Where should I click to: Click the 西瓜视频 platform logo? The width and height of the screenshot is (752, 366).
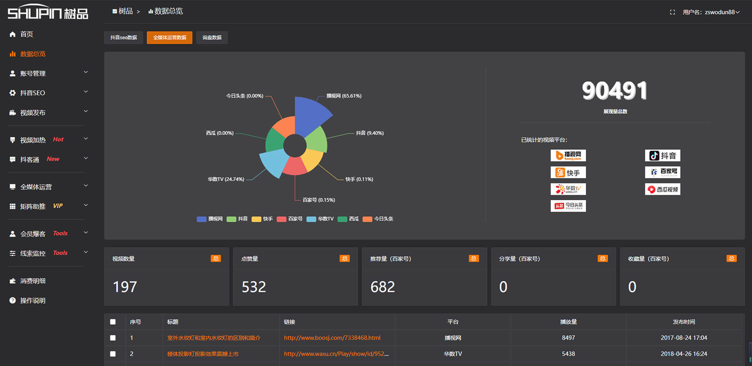(x=662, y=189)
